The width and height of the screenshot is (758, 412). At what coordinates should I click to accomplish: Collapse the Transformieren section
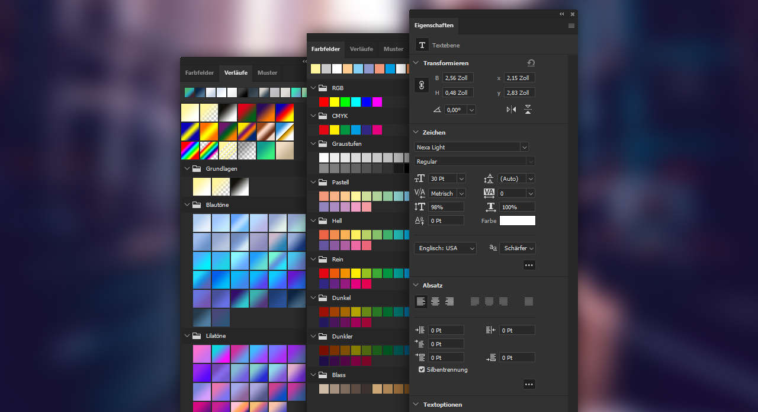click(416, 63)
